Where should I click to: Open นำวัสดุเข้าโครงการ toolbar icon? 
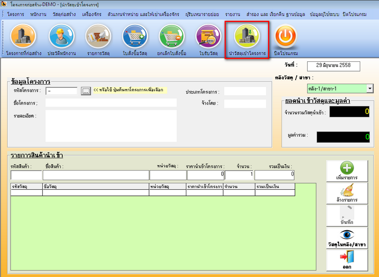tap(247, 36)
